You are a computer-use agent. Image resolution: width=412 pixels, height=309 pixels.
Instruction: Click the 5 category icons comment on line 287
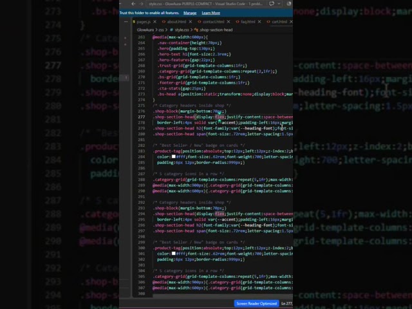tap(189, 174)
